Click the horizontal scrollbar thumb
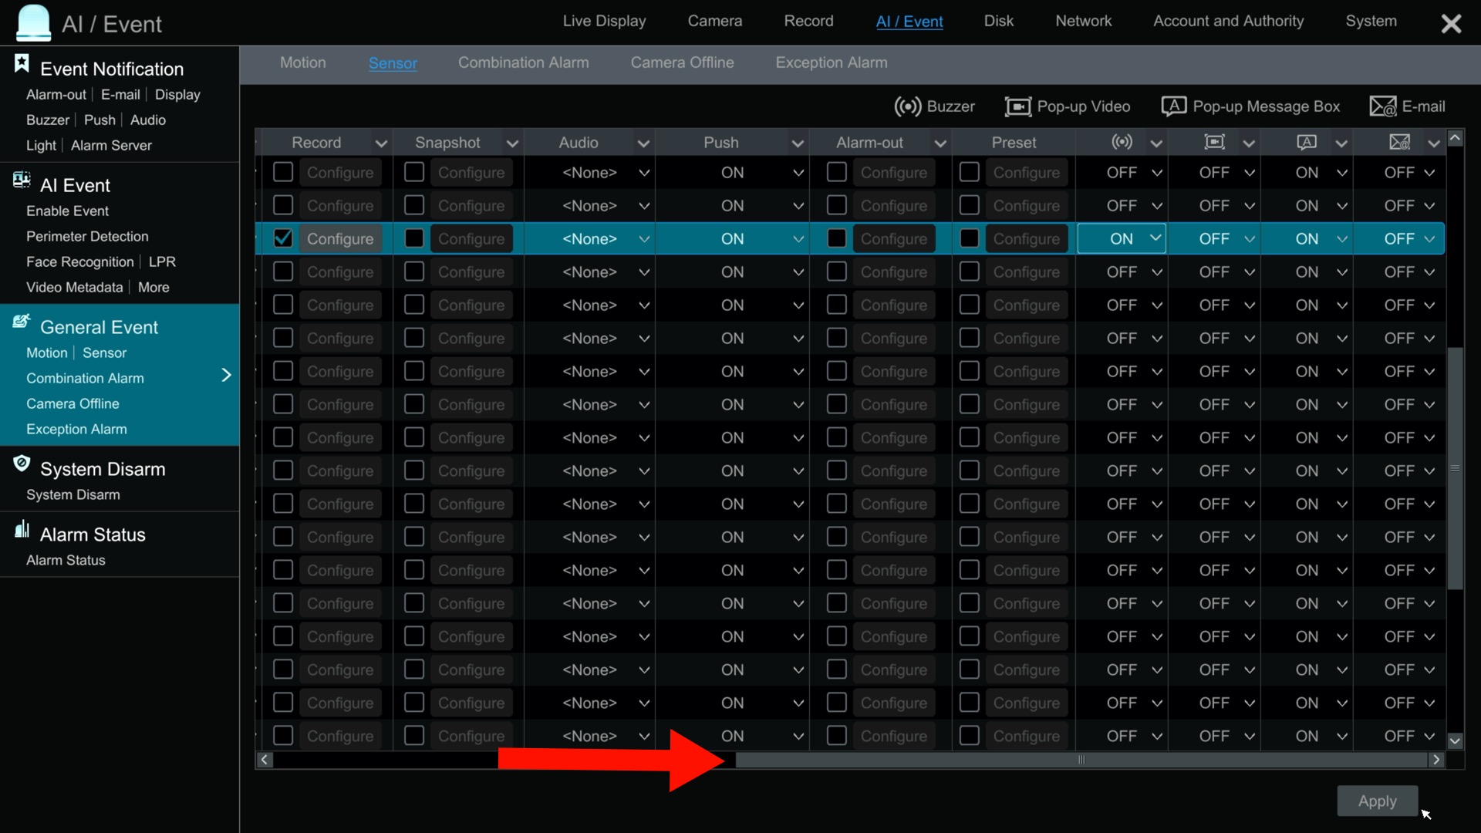The width and height of the screenshot is (1481, 833). click(1081, 760)
